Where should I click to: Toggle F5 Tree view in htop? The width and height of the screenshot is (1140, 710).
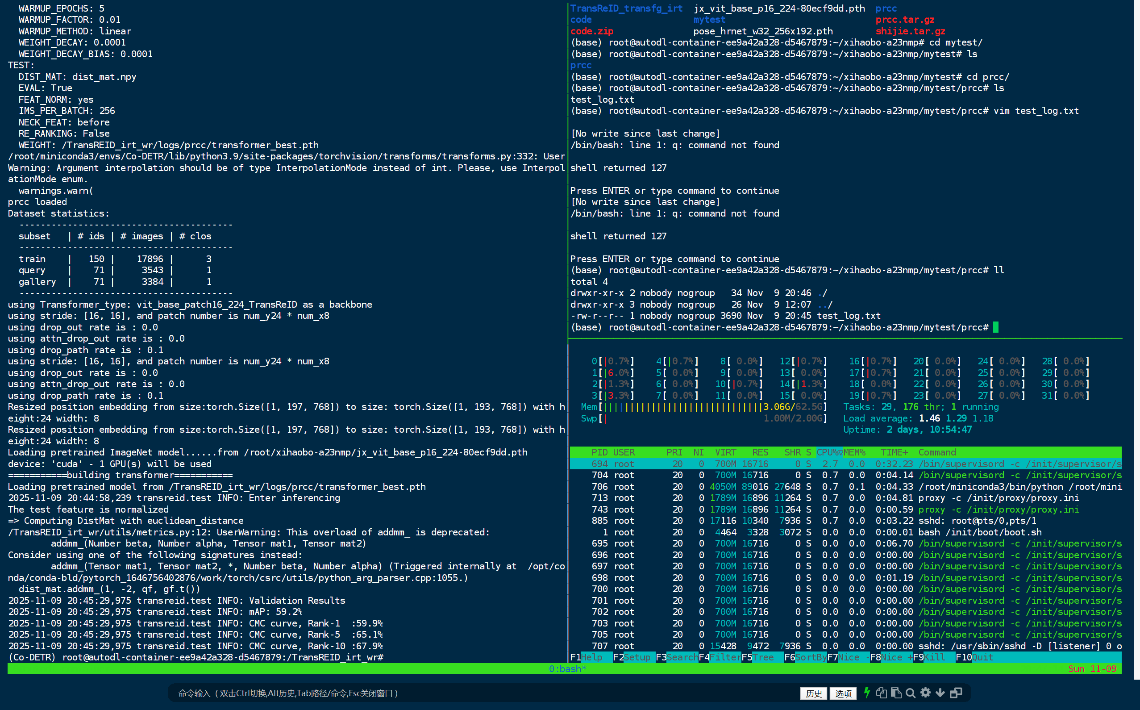(763, 657)
